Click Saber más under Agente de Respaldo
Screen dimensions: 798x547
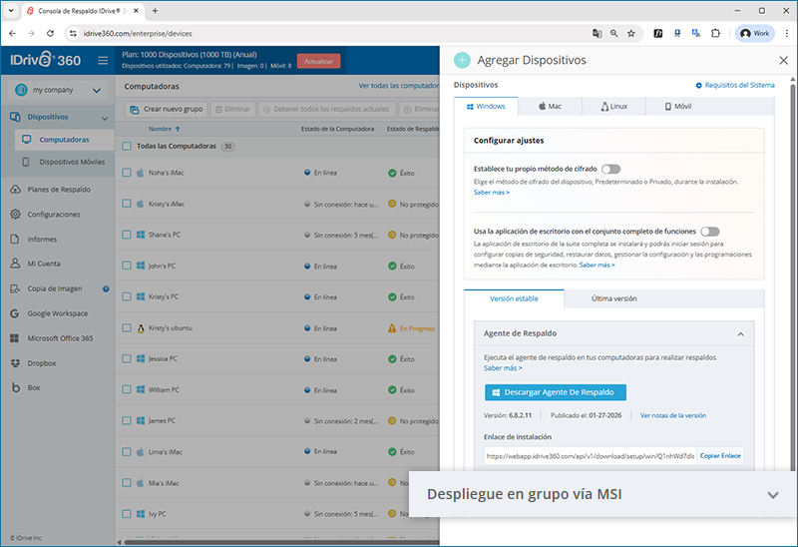503,368
